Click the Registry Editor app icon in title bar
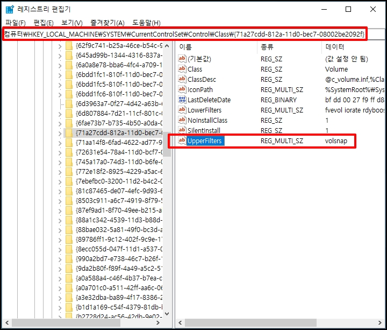Image resolution: width=387 pixels, height=330 pixels. [x=10, y=9]
